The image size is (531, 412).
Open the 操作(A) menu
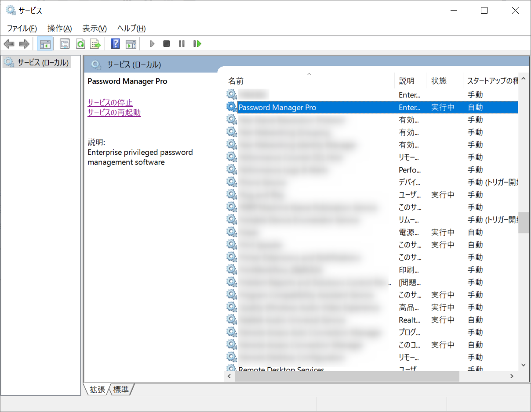(x=60, y=29)
